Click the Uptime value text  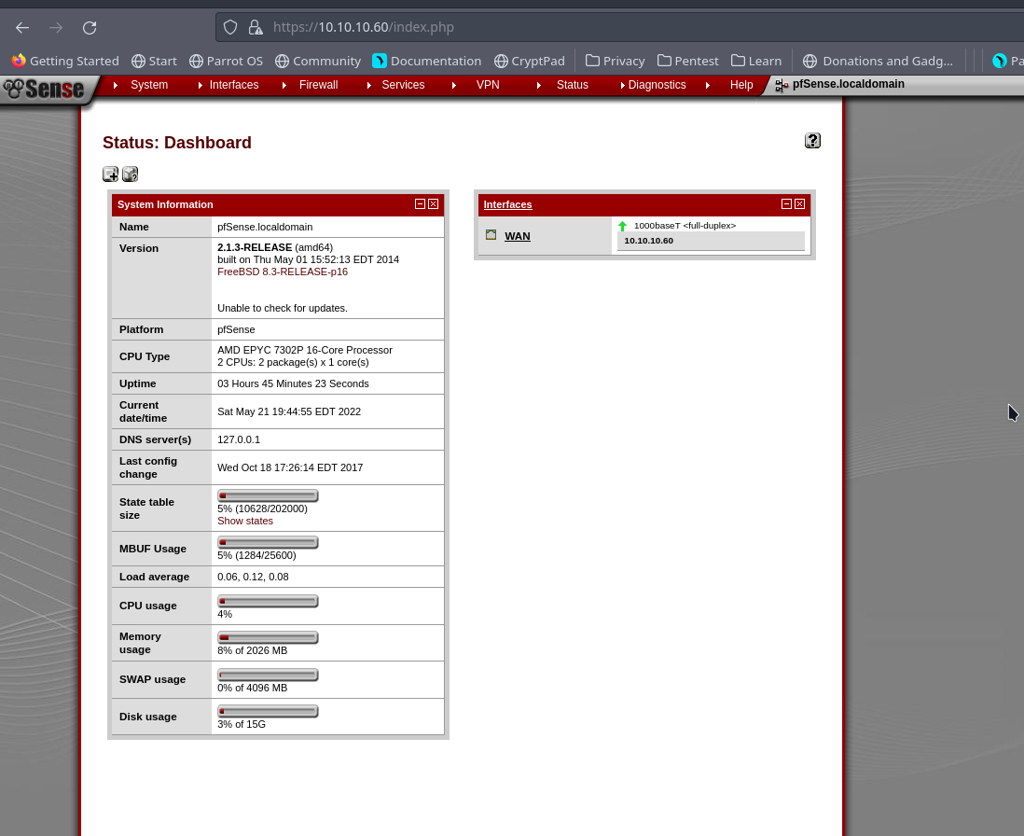293,383
